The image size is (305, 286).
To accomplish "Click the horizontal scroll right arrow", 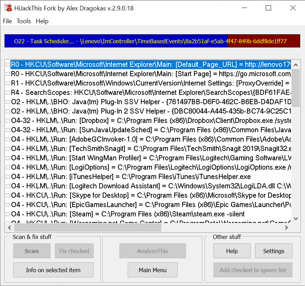I will click(x=286, y=227).
